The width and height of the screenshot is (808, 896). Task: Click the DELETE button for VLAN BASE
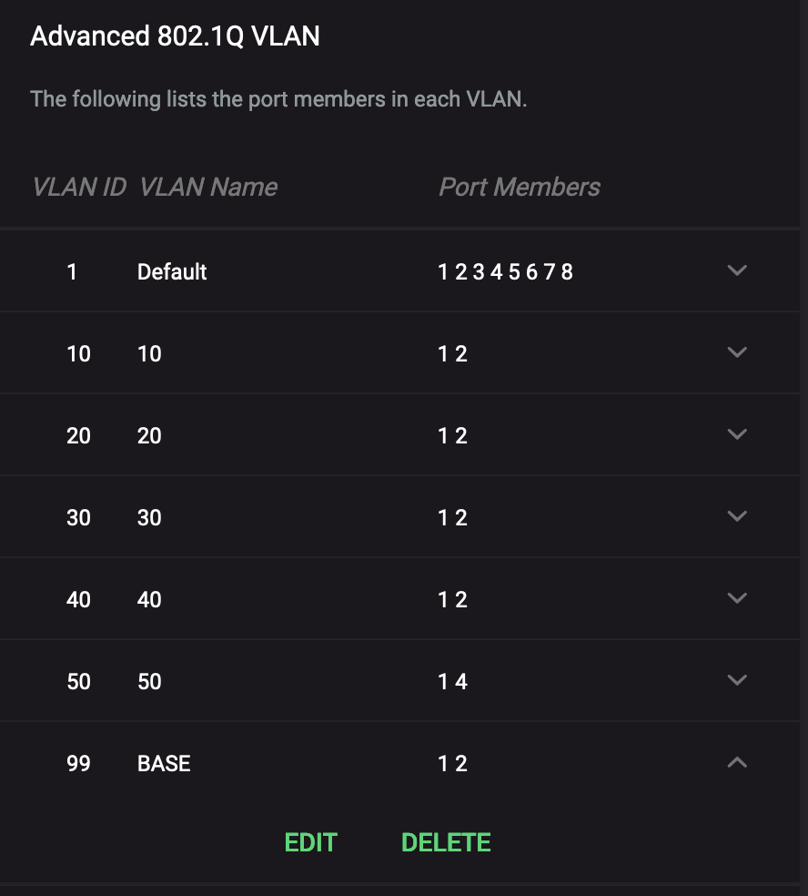click(445, 842)
